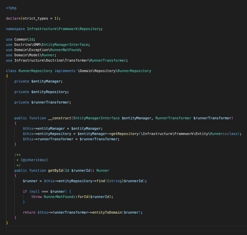This screenshot has height=235, width=247.
Task: Click the namespace Infrastructure\Framework\Repository path
Action: pos(65,29)
